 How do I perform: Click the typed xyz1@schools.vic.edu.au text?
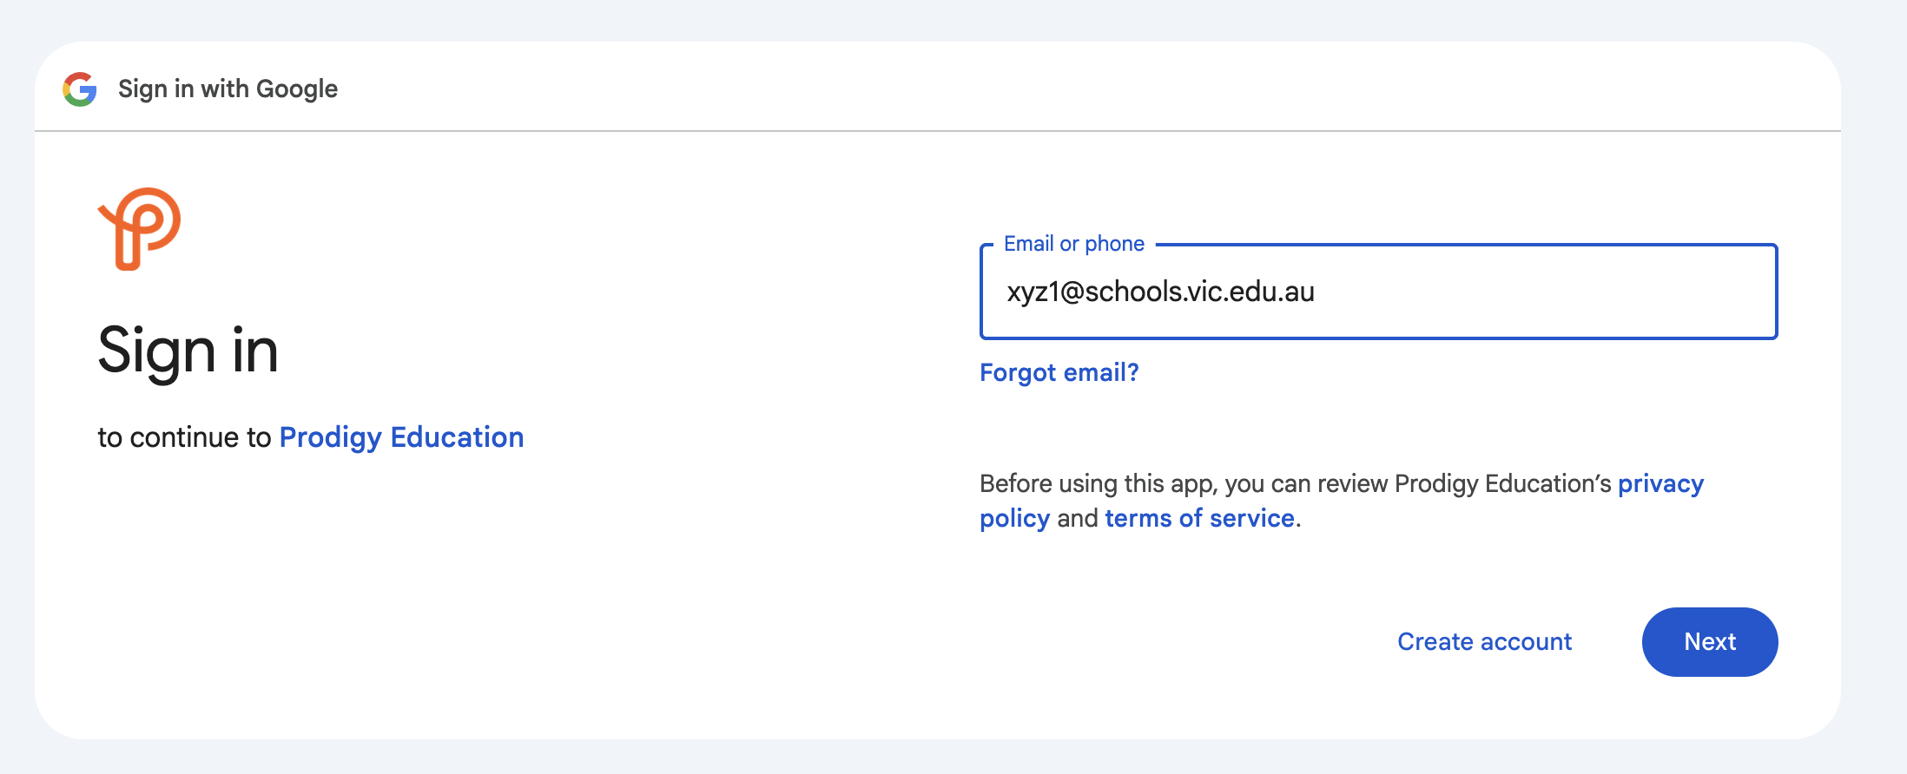tap(1160, 292)
